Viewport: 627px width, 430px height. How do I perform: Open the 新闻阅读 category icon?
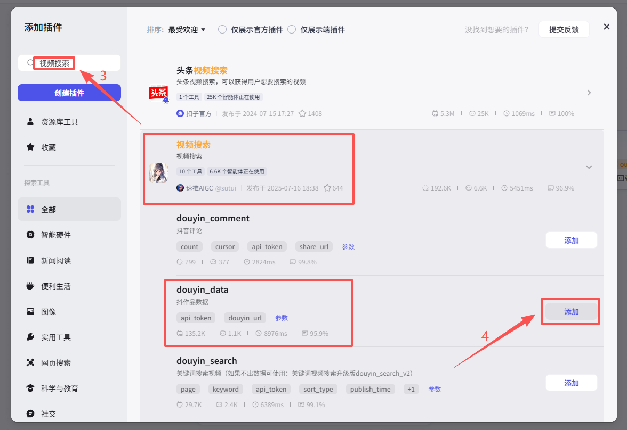tap(30, 261)
